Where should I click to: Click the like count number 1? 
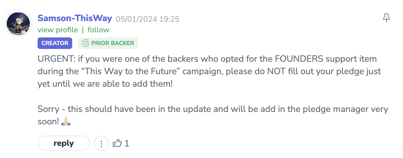click(127, 144)
